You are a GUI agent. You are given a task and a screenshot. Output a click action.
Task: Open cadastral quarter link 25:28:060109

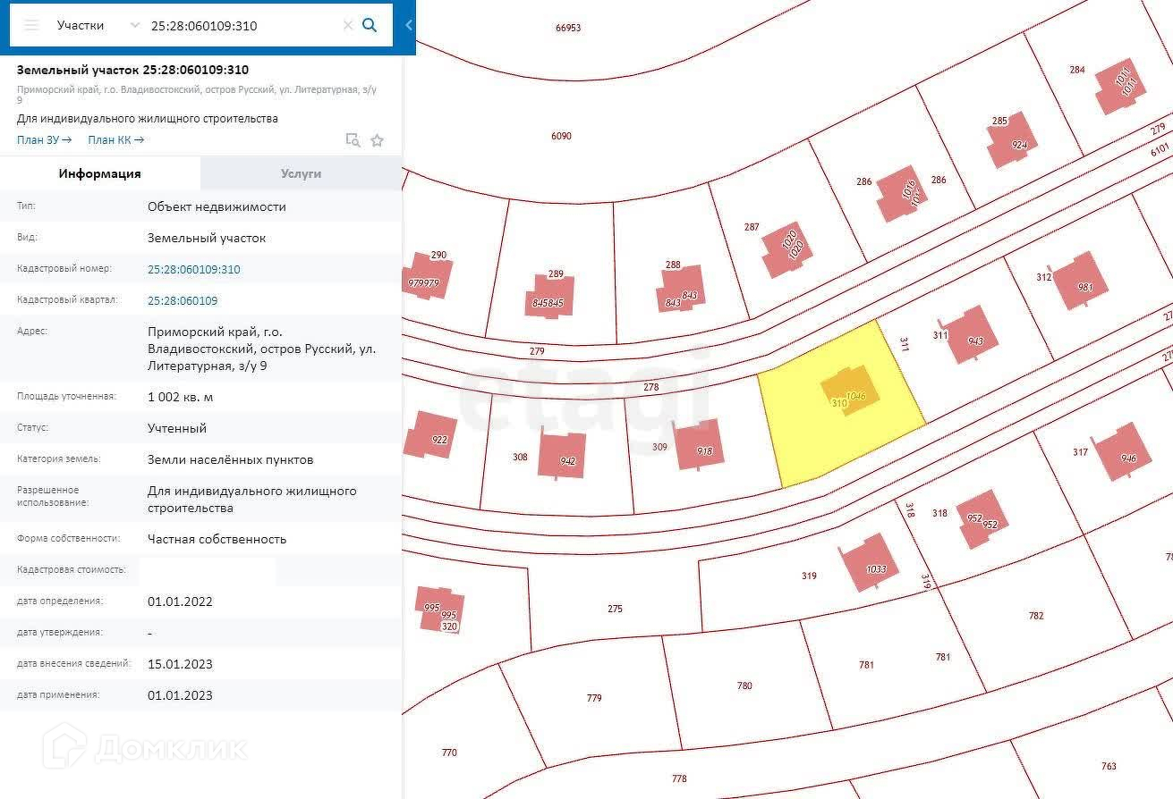(183, 300)
